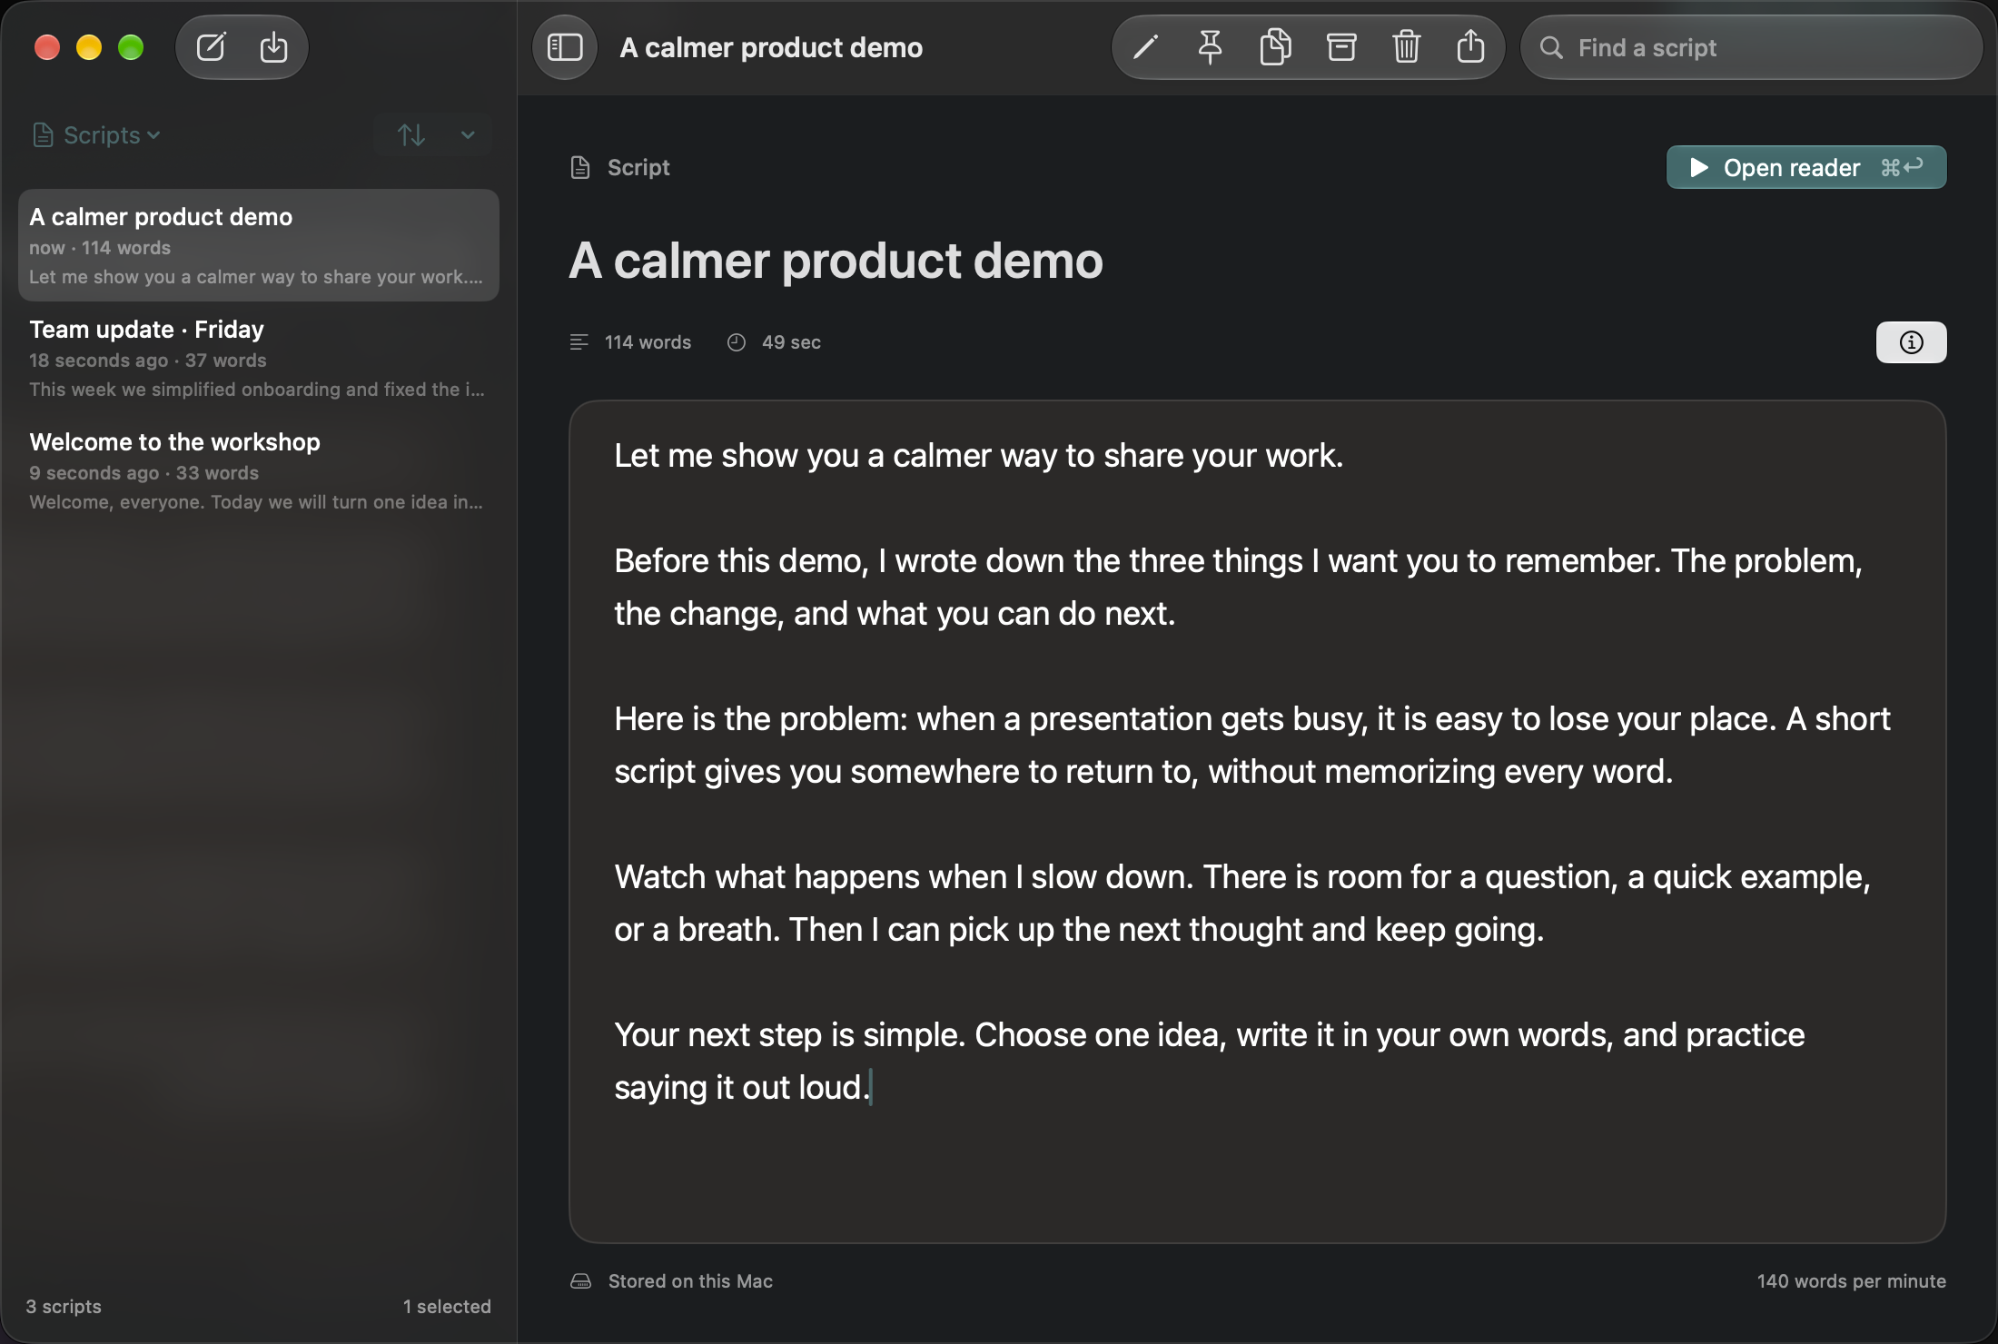The image size is (1998, 1344).
Task: Select 'A calmer product demo' in list
Action: [x=259, y=245]
